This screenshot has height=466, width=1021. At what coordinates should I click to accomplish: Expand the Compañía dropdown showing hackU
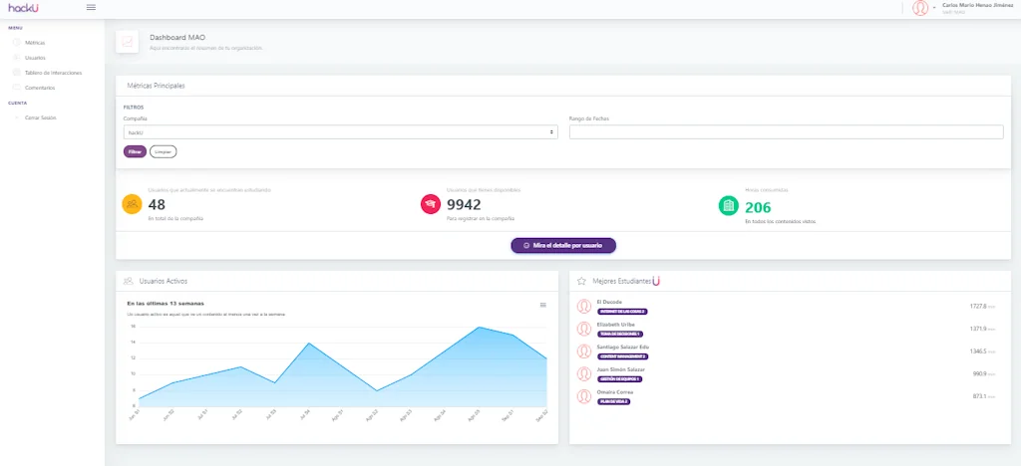(x=341, y=132)
